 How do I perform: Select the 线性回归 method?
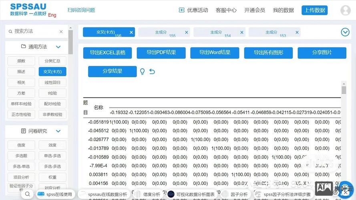(52, 82)
